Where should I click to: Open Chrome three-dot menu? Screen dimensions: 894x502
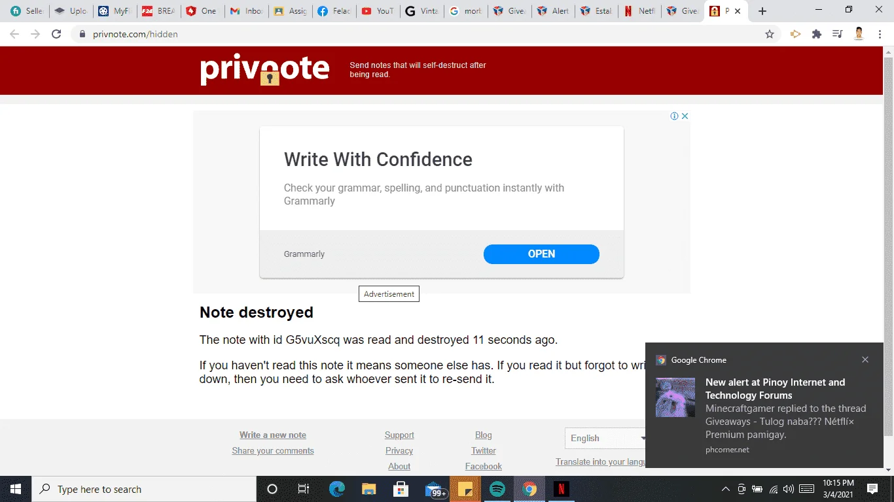click(880, 34)
